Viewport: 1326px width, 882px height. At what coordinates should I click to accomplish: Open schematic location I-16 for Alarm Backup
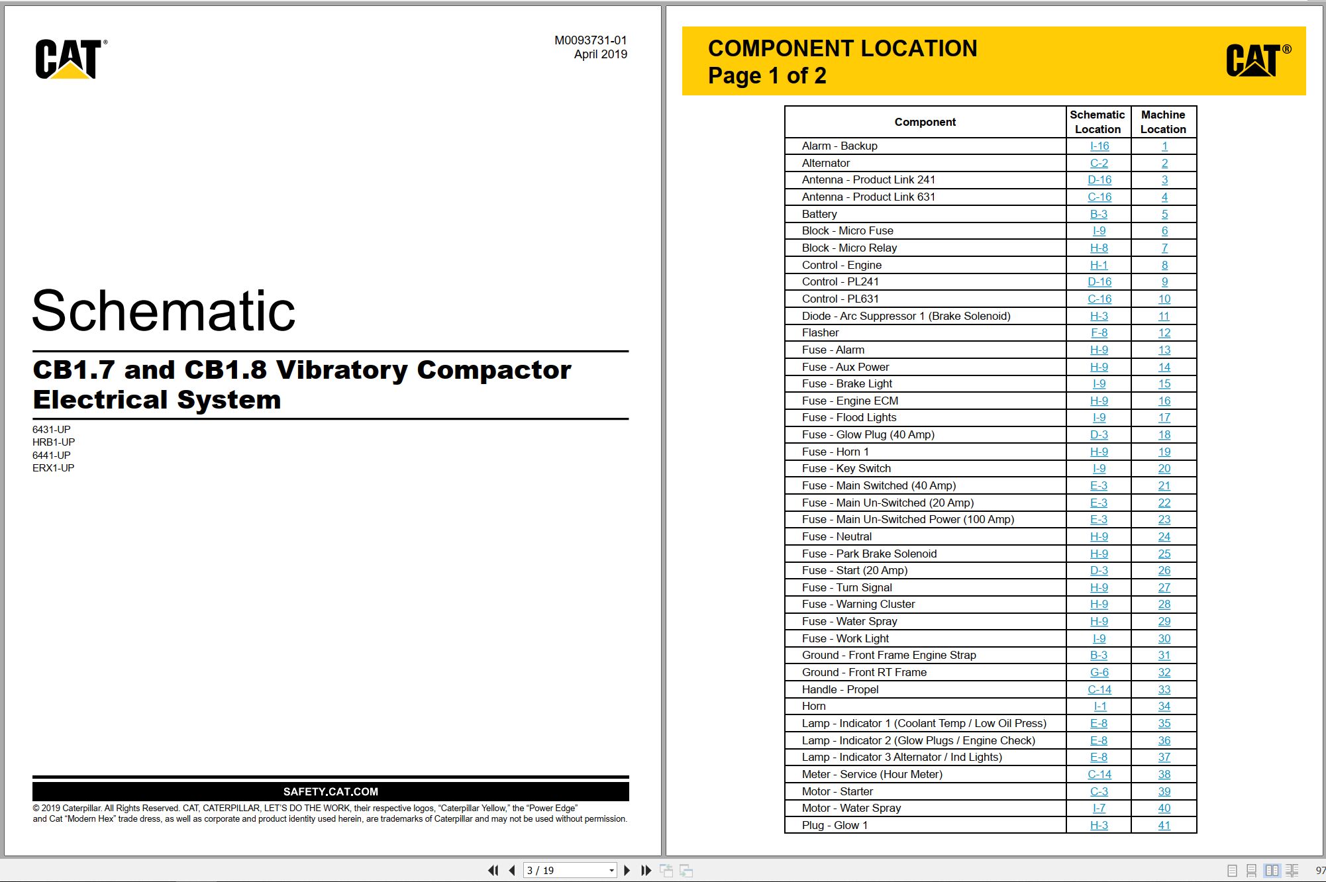click(1099, 146)
